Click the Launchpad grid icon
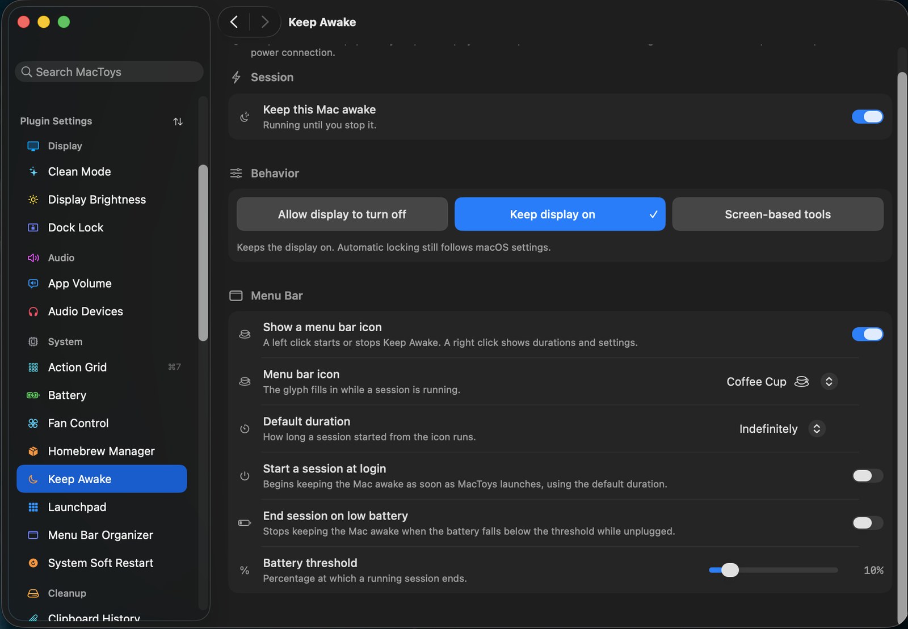Screen dimensions: 908x629 coord(33,507)
